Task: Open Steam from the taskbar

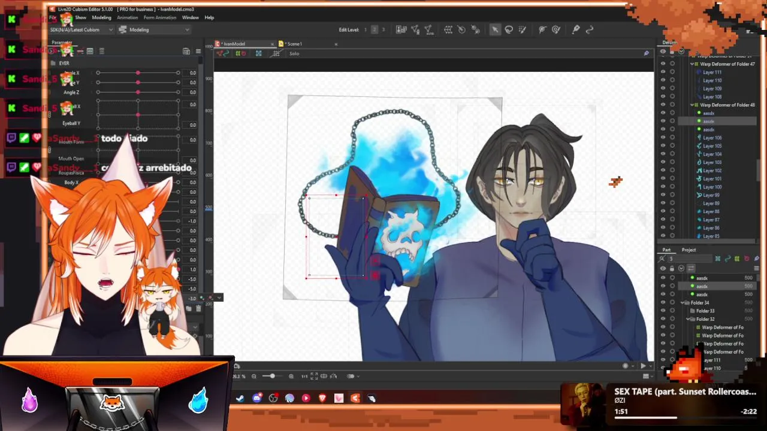Action: (x=240, y=398)
